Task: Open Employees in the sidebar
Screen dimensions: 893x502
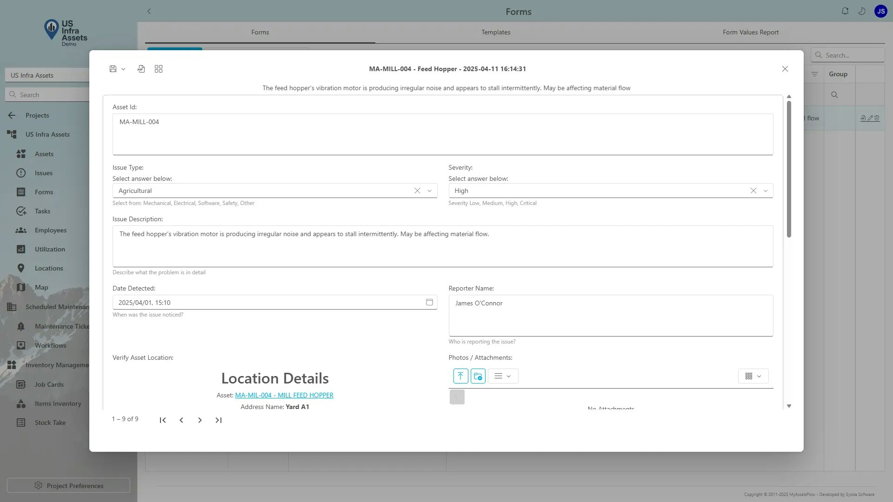Action: tap(50, 230)
